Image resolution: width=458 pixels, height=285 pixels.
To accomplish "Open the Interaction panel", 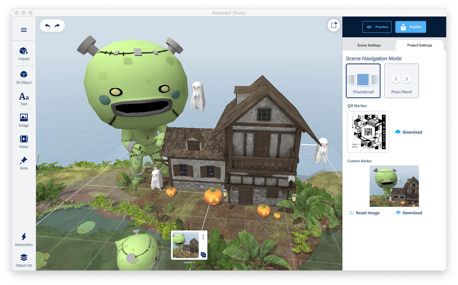I will tap(24, 240).
